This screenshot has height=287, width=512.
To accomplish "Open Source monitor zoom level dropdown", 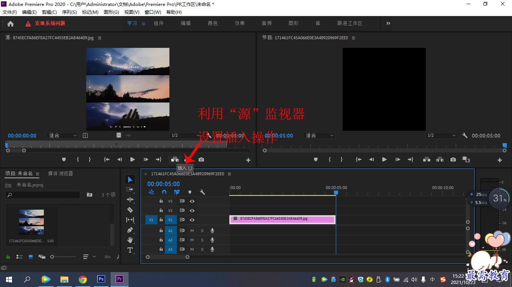I will pos(62,135).
